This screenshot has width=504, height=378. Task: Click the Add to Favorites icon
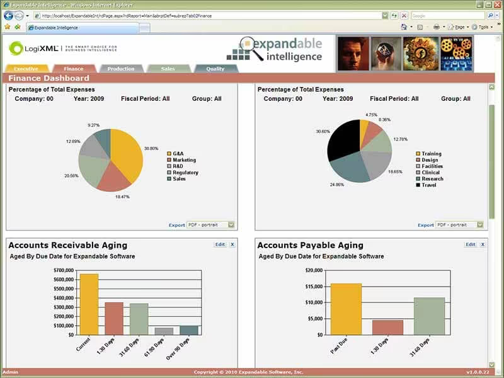pyautogui.click(x=18, y=27)
